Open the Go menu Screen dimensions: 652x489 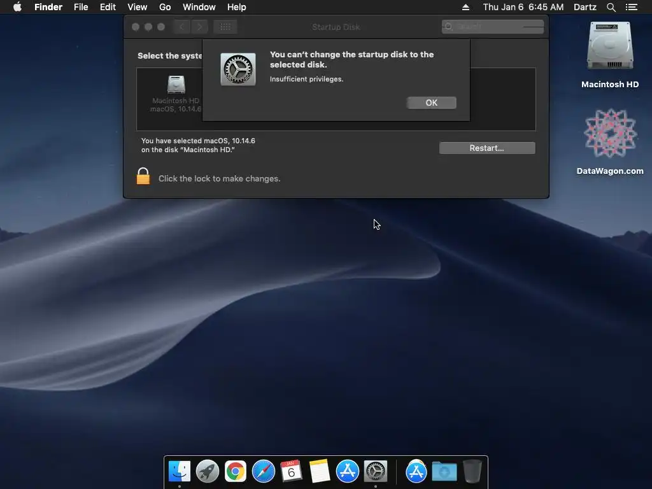[x=165, y=7]
